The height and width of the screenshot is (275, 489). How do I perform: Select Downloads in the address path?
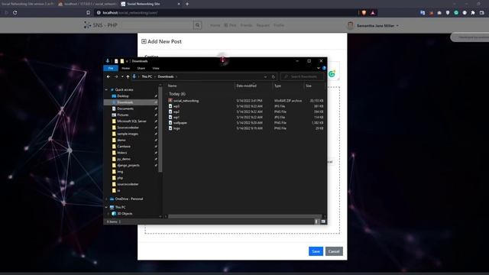click(x=166, y=76)
